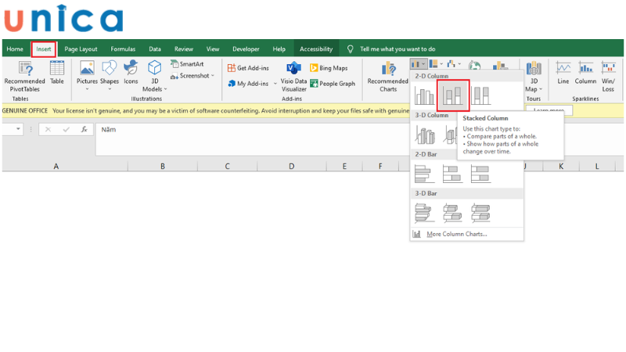Choose the 3-D Clustered Bar chart
The height and width of the screenshot is (352, 626).
[x=424, y=211]
